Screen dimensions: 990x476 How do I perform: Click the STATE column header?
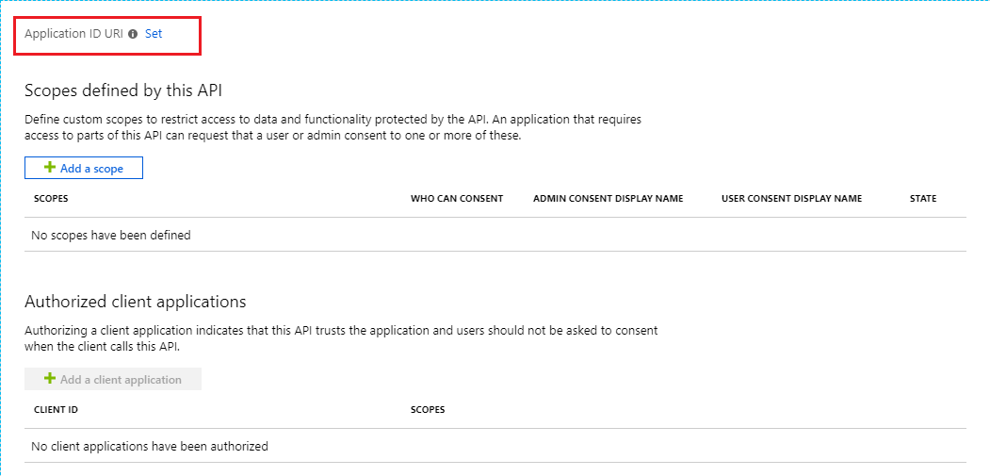(x=923, y=199)
